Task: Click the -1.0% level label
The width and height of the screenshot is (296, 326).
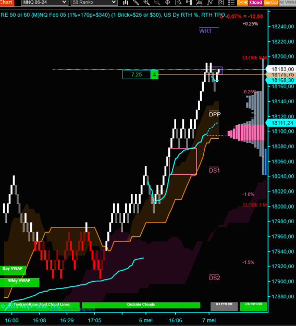Action: pyautogui.click(x=248, y=195)
